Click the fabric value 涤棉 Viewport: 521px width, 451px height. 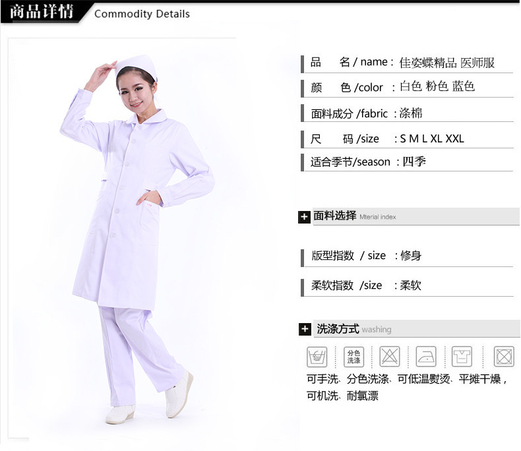(411, 113)
